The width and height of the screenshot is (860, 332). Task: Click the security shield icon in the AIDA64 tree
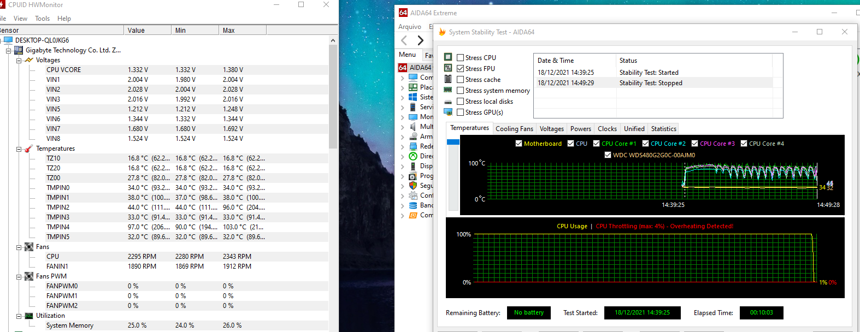(x=413, y=186)
